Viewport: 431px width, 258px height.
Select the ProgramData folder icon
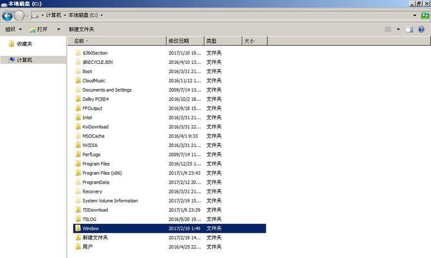[78, 182]
